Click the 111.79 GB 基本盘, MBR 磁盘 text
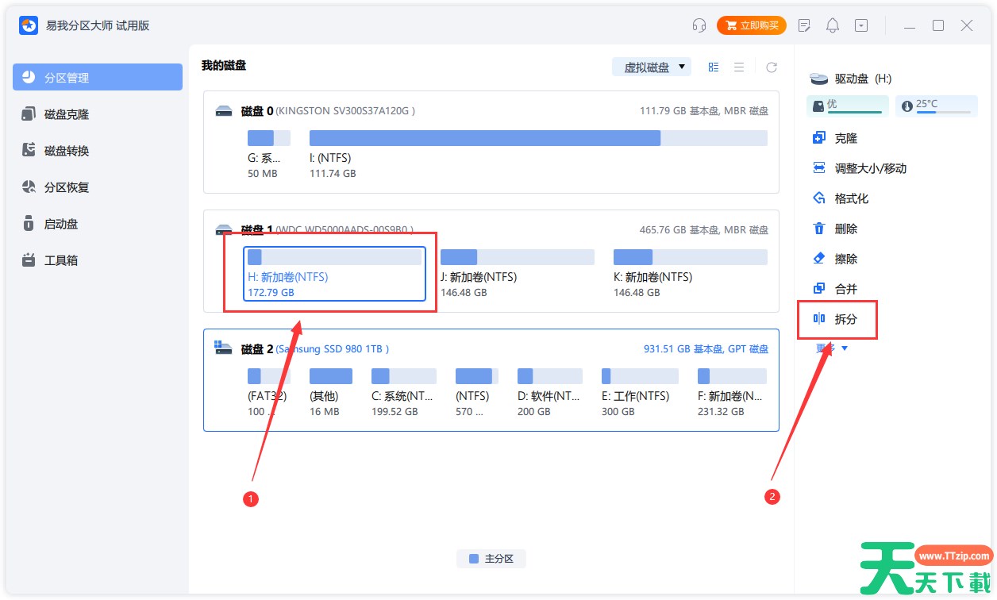This screenshot has height=600, width=997. coord(704,111)
